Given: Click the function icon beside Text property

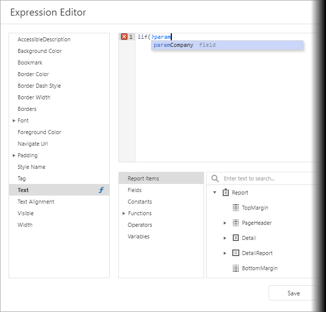Looking at the screenshot, I should tap(101, 190).
